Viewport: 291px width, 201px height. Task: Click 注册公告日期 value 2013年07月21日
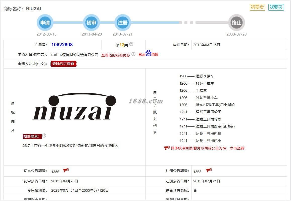point(207,181)
